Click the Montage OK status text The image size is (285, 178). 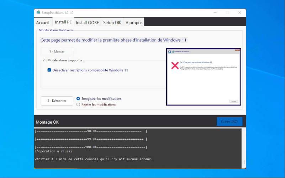click(47, 122)
